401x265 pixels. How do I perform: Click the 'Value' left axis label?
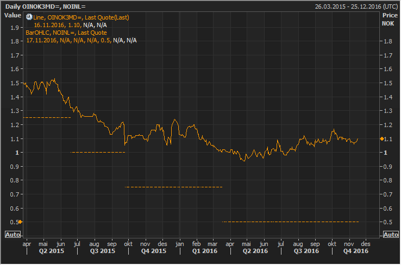12,15
